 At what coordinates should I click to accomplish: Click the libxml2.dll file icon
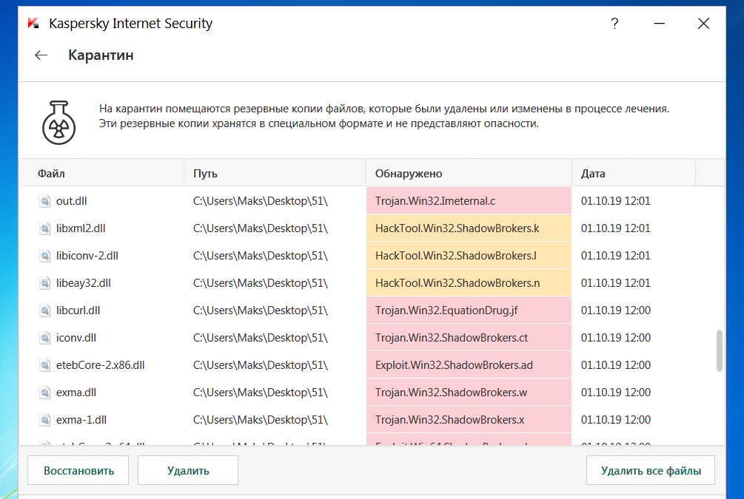click(44, 228)
